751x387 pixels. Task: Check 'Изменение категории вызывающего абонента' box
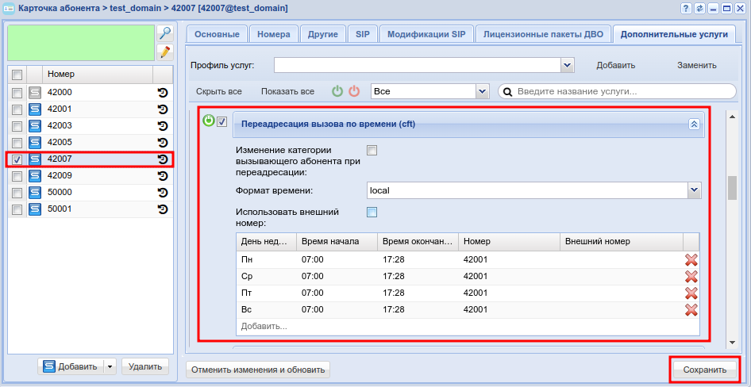372,150
